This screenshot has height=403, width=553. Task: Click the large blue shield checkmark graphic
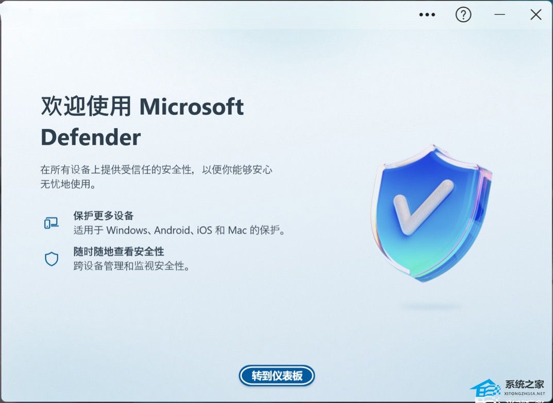pyautogui.click(x=431, y=213)
